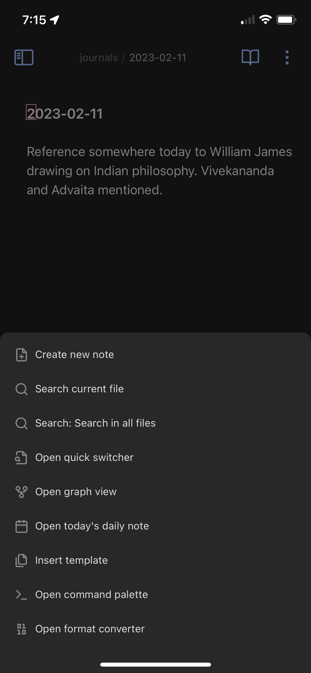Place the cursor in the William James note paragraph
Screen dimensions: 311x673
(x=159, y=171)
